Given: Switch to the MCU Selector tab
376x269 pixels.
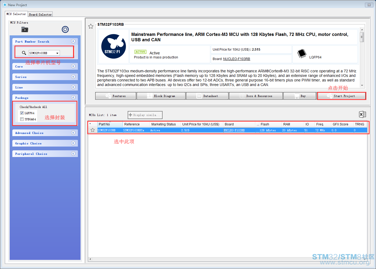Looking at the screenshot, I should coord(16,14).
